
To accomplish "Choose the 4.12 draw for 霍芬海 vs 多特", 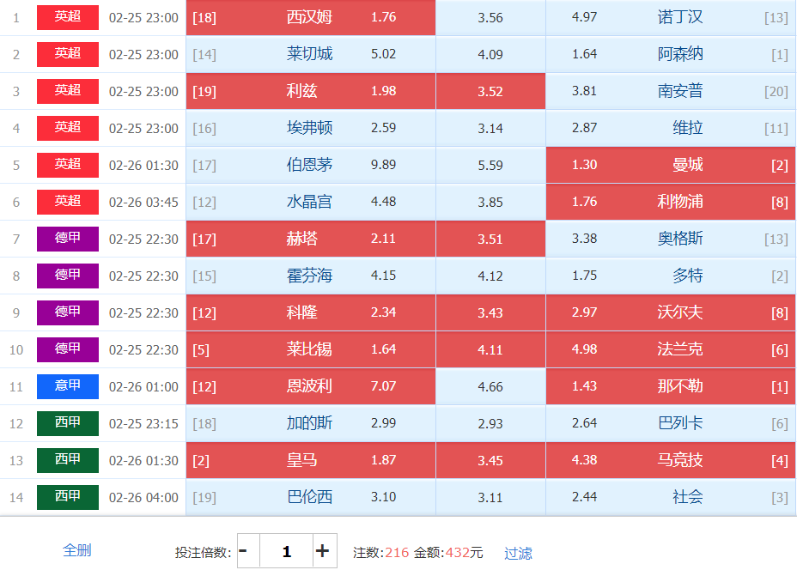I will coord(490,276).
